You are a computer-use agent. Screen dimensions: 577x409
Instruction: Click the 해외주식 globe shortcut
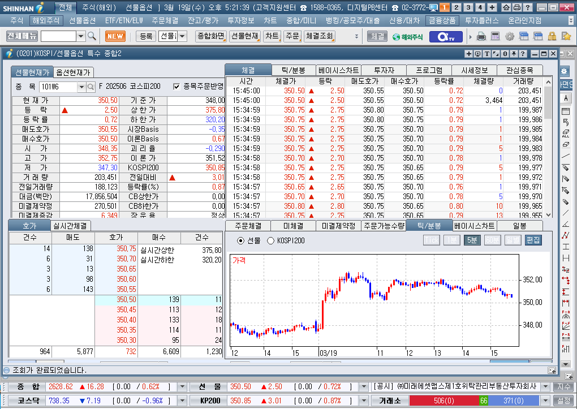click(x=407, y=37)
